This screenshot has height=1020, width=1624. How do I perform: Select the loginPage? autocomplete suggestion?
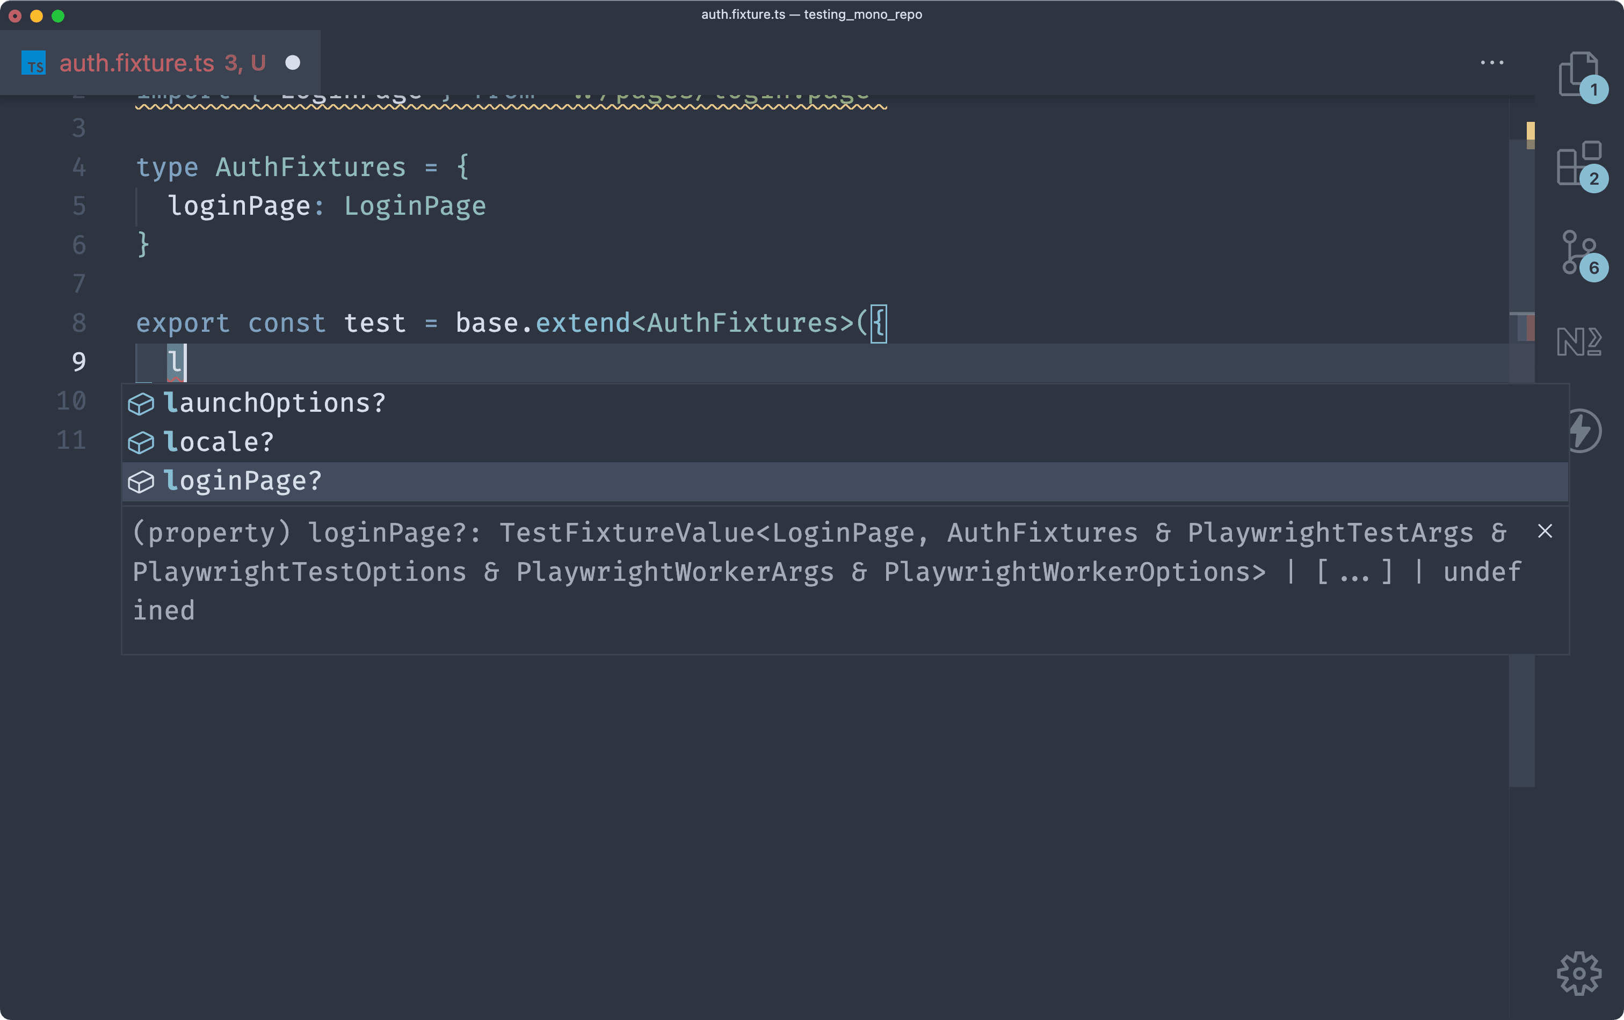click(x=243, y=480)
